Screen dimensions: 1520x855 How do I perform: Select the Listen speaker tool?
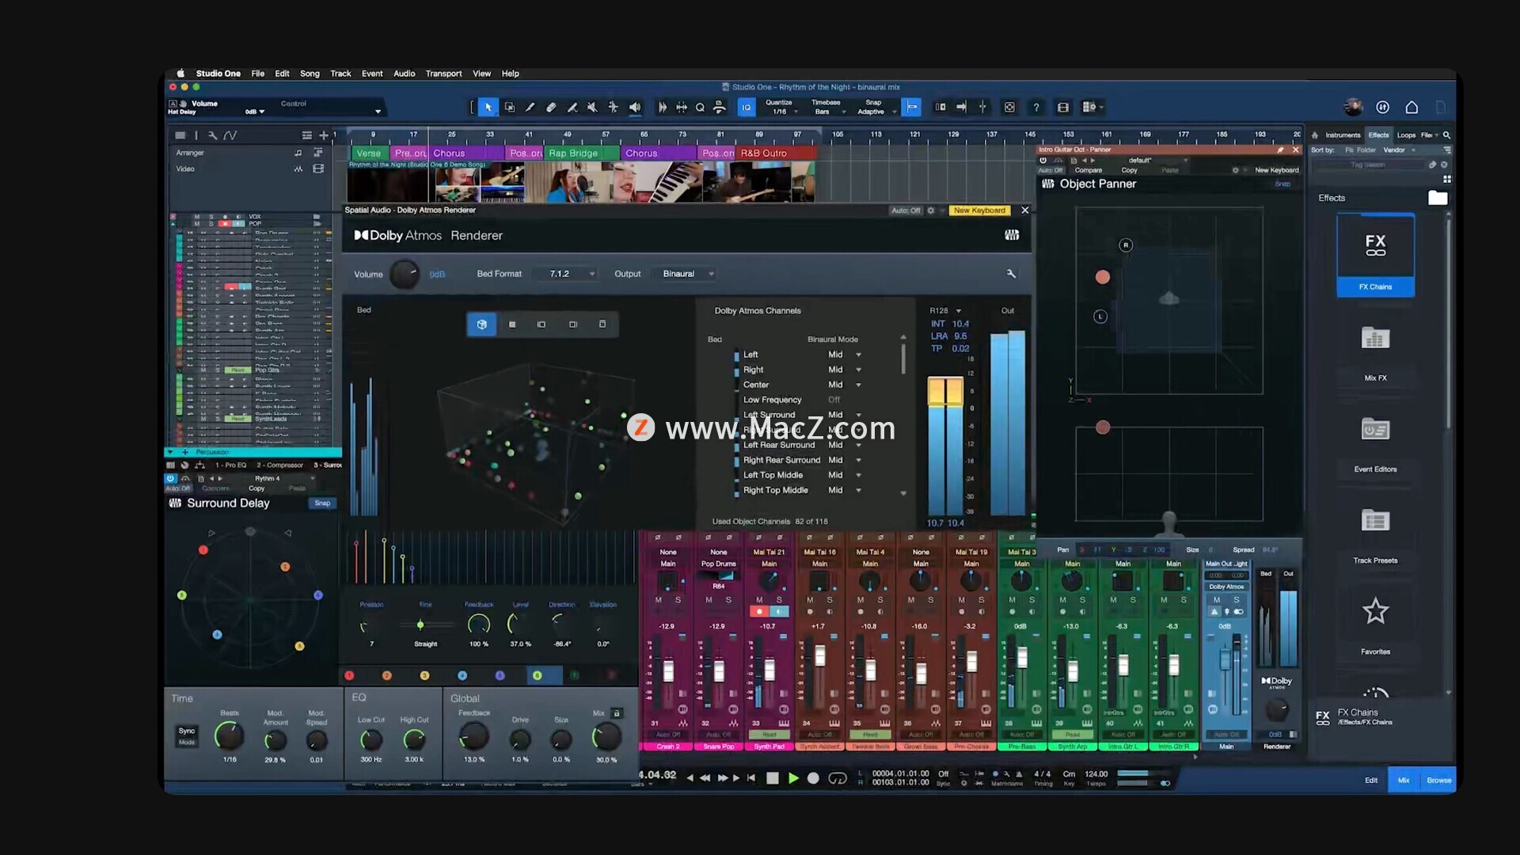point(634,108)
